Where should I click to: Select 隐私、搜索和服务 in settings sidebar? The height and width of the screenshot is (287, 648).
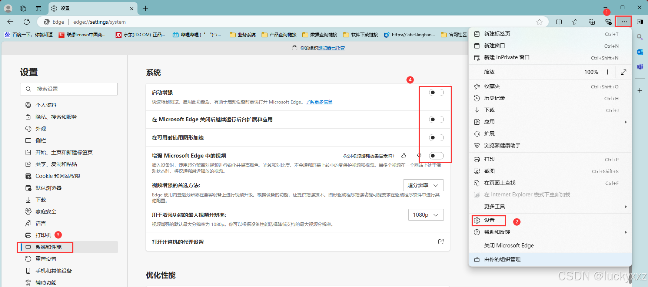(x=69, y=117)
